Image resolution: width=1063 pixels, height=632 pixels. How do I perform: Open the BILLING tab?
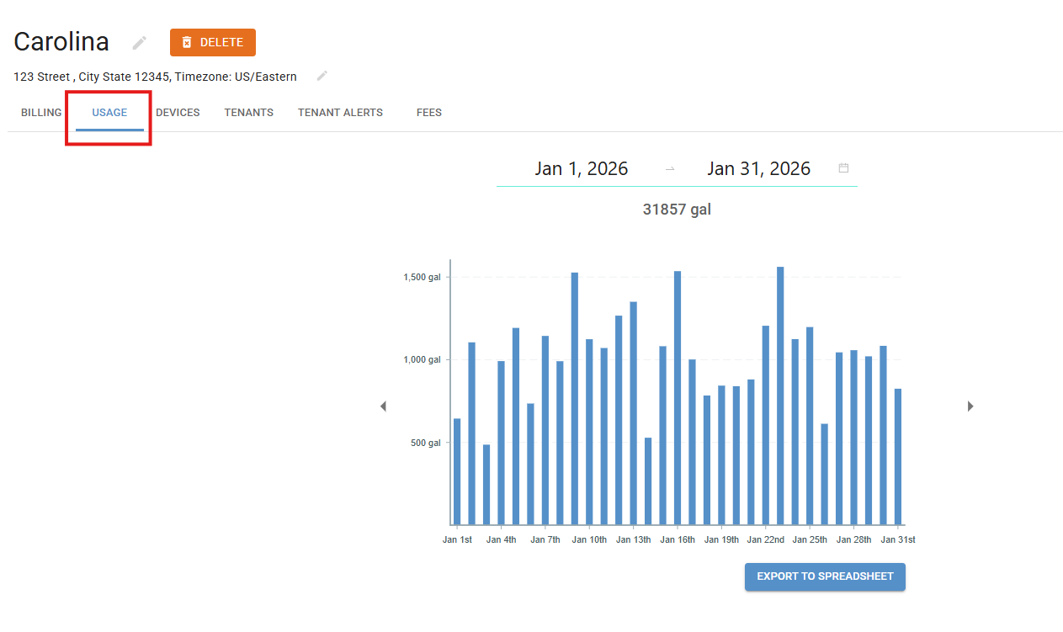click(41, 113)
